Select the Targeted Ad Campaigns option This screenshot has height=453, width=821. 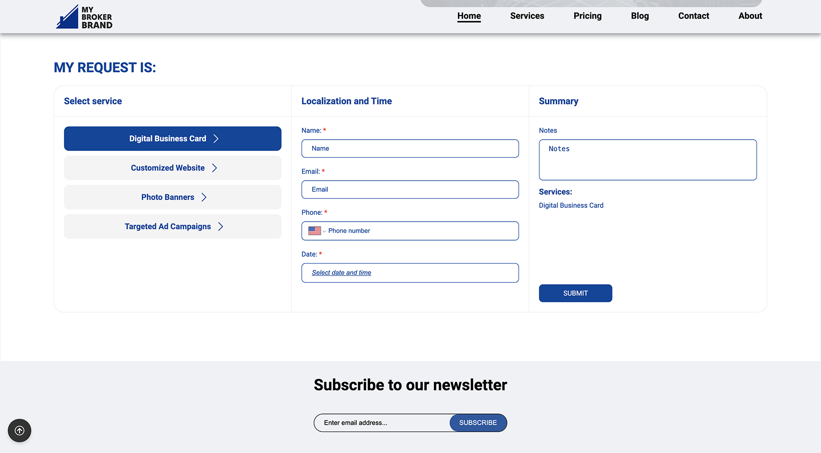click(168, 226)
